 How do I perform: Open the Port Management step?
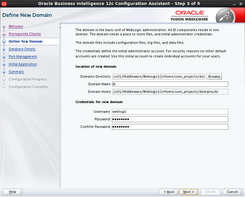[x=23, y=57]
